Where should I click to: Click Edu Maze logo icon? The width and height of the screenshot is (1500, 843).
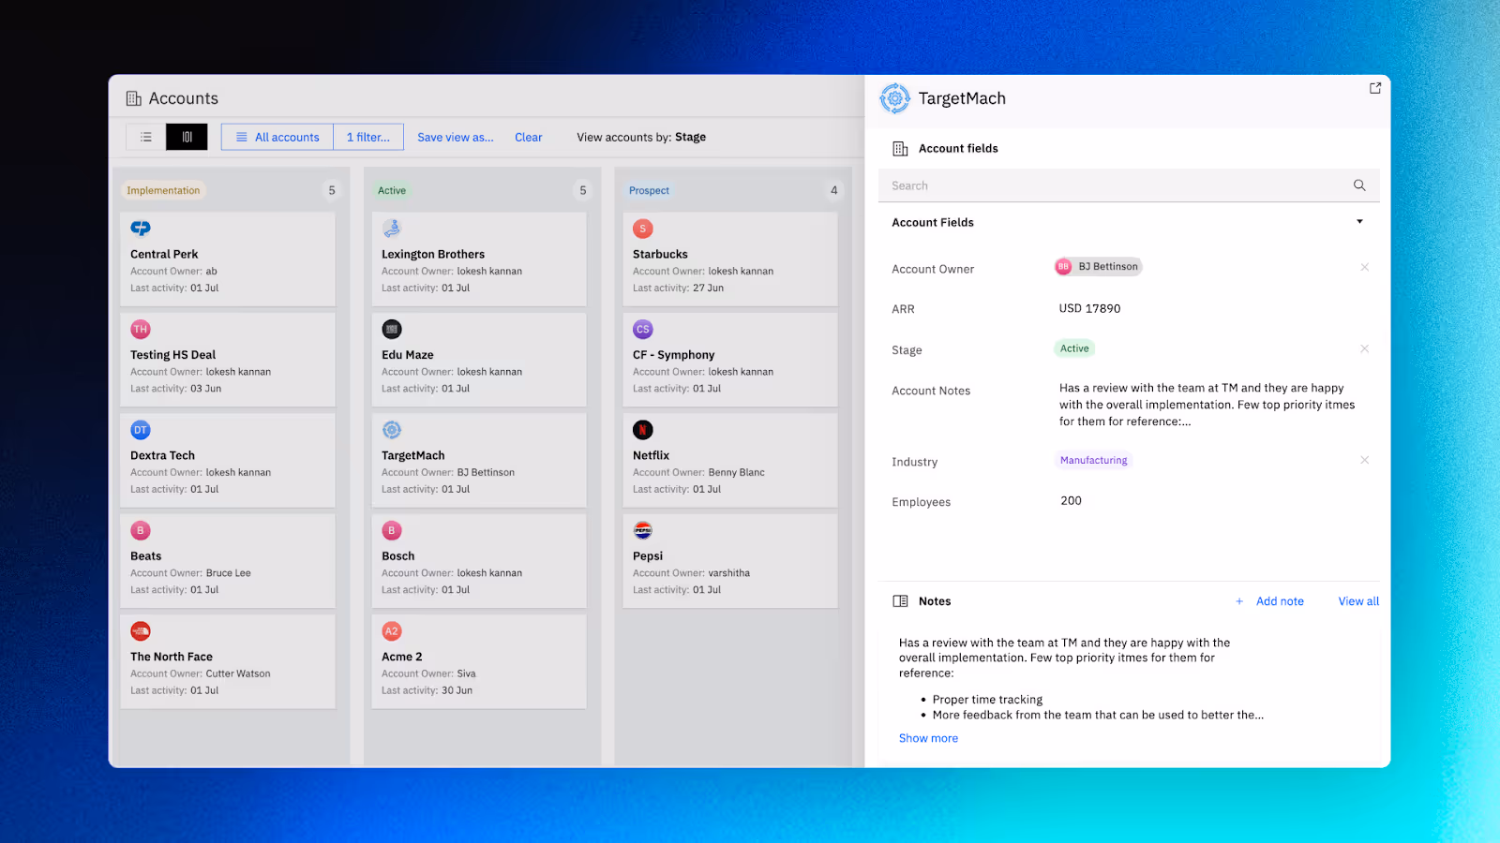click(x=392, y=329)
